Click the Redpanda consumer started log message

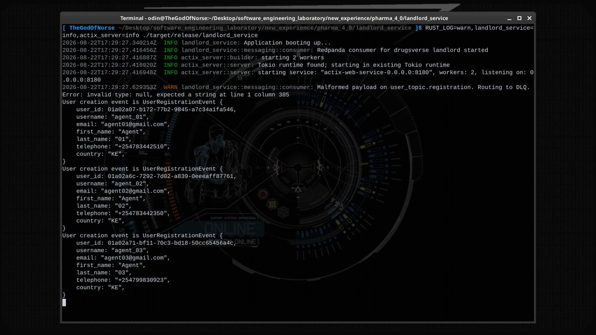point(402,50)
